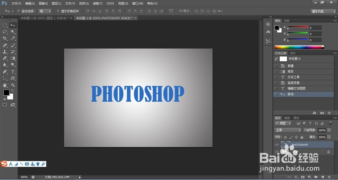Open the 组 auto-select dropdown
Viewport: 338px width, 180px height.
[45, 11]
